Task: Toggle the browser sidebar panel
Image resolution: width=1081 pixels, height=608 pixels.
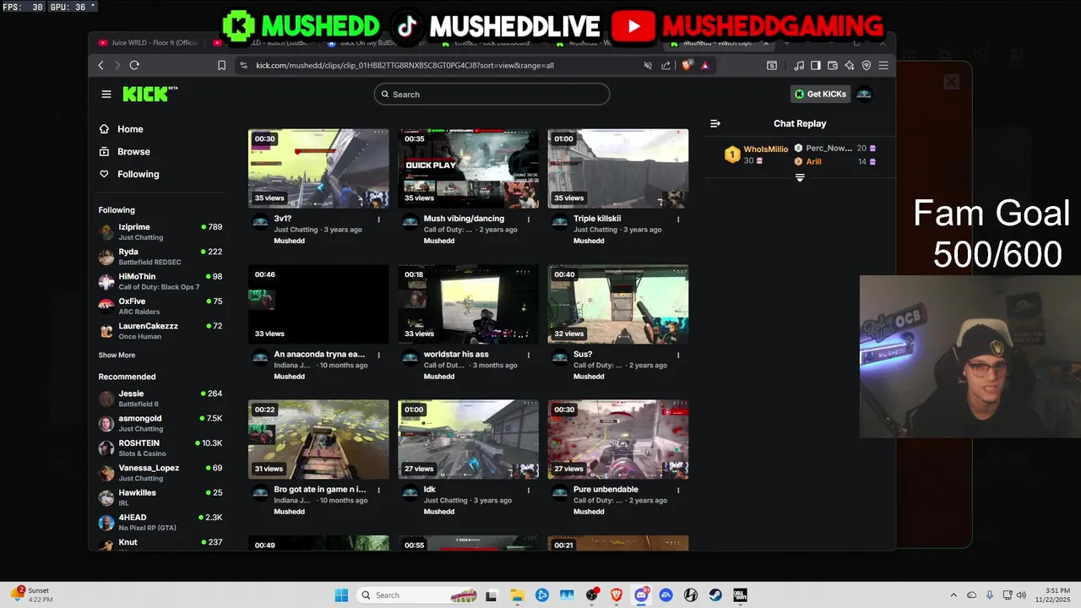Action: coord(816,65)
